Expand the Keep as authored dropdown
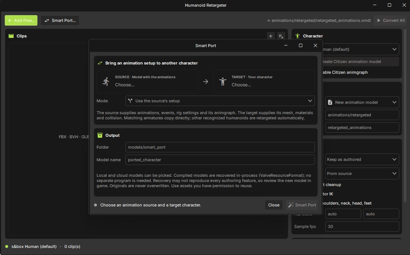This screenshot has height=255, width=410. [362, 159]
